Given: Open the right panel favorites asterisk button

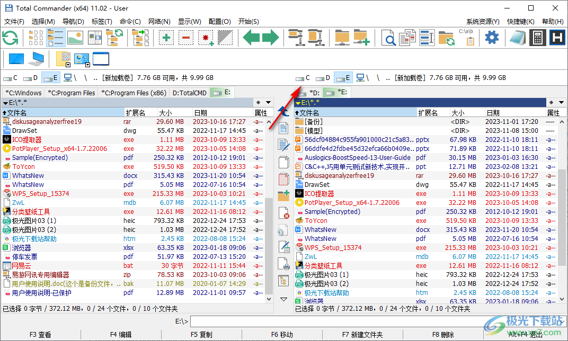Looking at the screenshot, I should (551, 102).
